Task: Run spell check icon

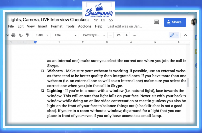Action: 20,35
